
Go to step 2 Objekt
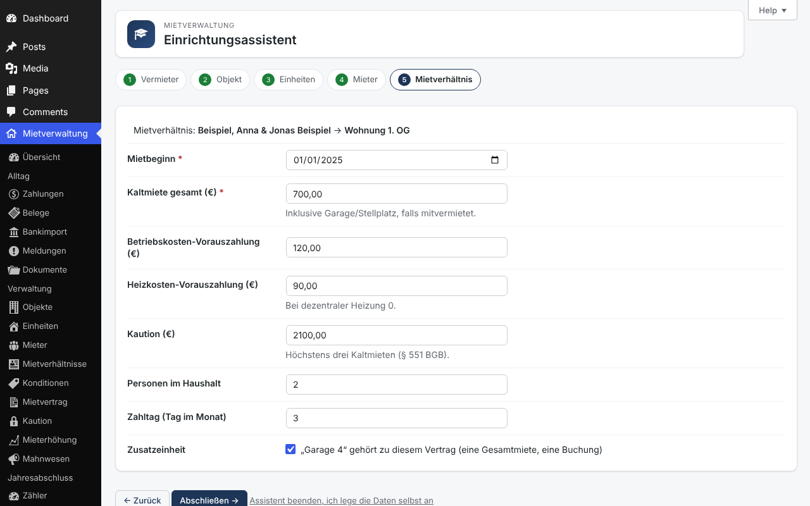(x=220, y=80)
